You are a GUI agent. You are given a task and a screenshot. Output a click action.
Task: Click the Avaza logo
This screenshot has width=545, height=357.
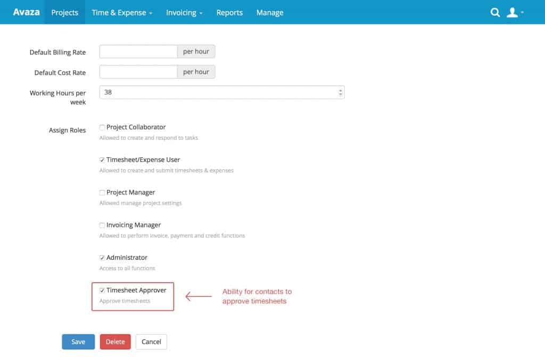pyautogui.click(x=26, y=12)
